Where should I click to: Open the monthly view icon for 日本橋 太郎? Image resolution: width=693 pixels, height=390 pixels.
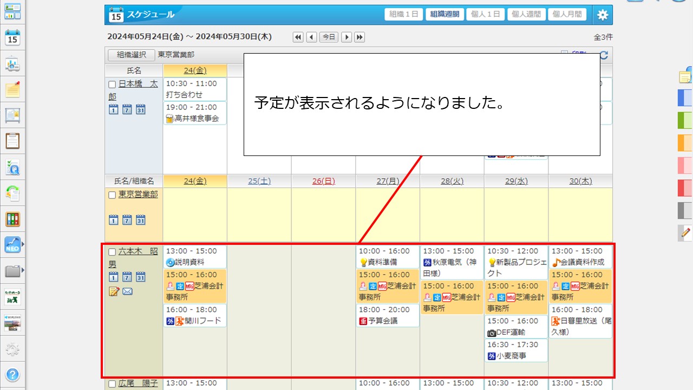140,109
